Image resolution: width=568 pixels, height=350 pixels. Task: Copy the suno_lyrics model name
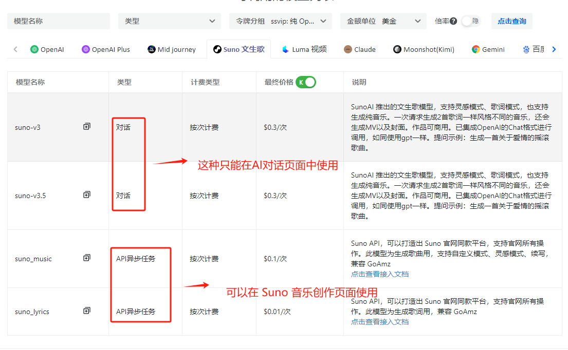[86, 310]
